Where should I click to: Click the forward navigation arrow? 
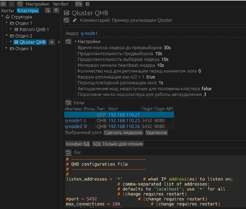(12, 4)
